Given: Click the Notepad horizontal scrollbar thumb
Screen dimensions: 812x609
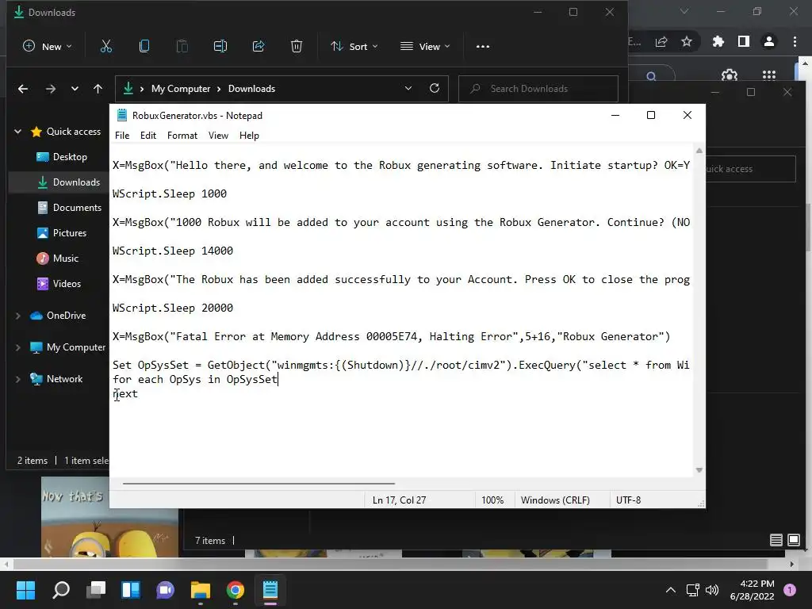Looking at the screenshot, I should [259, 484].
